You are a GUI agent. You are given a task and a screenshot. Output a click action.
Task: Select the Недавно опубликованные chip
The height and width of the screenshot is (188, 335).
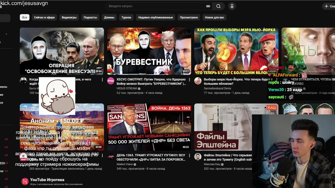pyautogui.click(x=155, y=17)
